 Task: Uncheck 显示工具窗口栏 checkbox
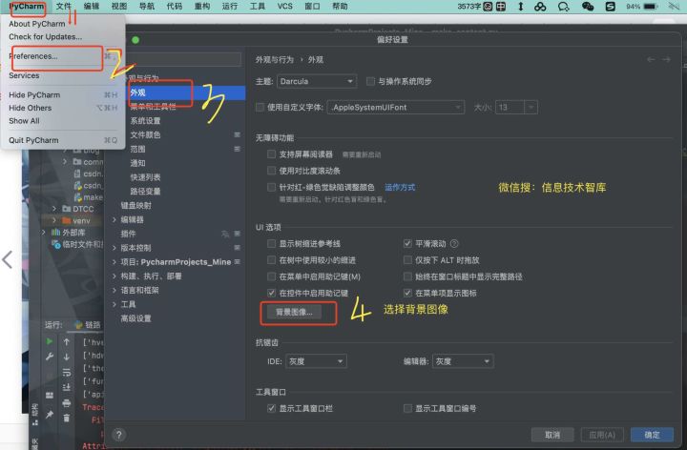point(272,408)
